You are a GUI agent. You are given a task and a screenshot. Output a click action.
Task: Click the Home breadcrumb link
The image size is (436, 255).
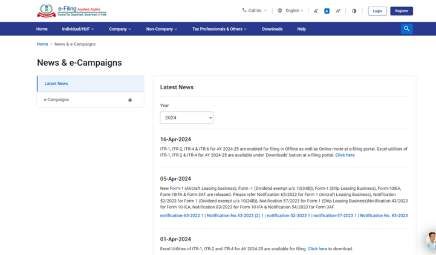(42, 44)
